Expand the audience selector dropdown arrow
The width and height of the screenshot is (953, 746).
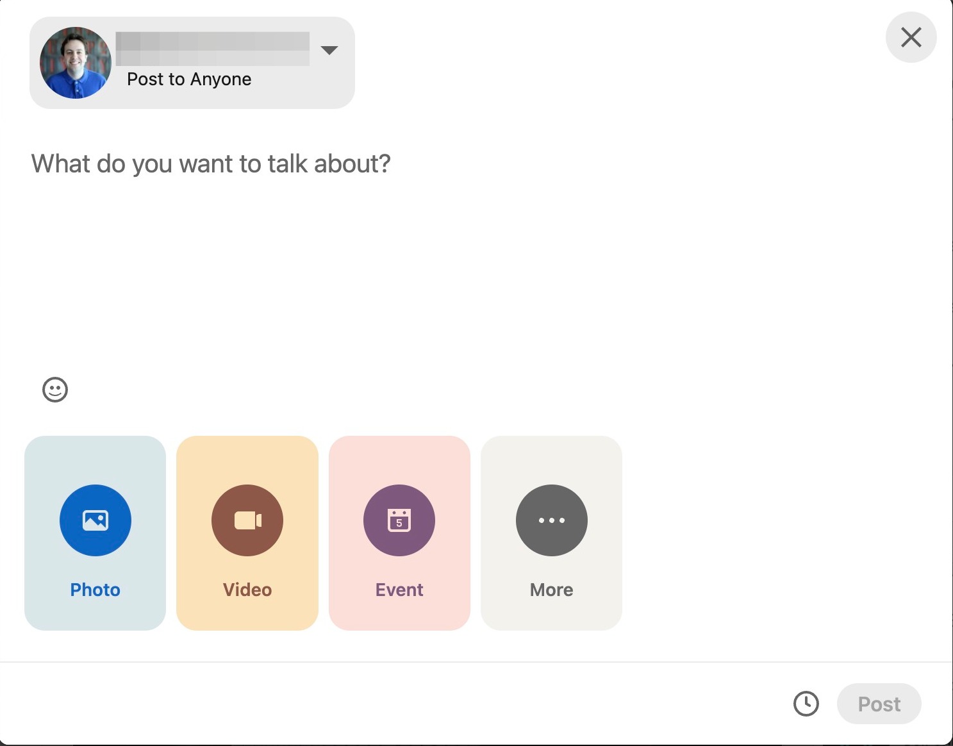tap(329, 50)
